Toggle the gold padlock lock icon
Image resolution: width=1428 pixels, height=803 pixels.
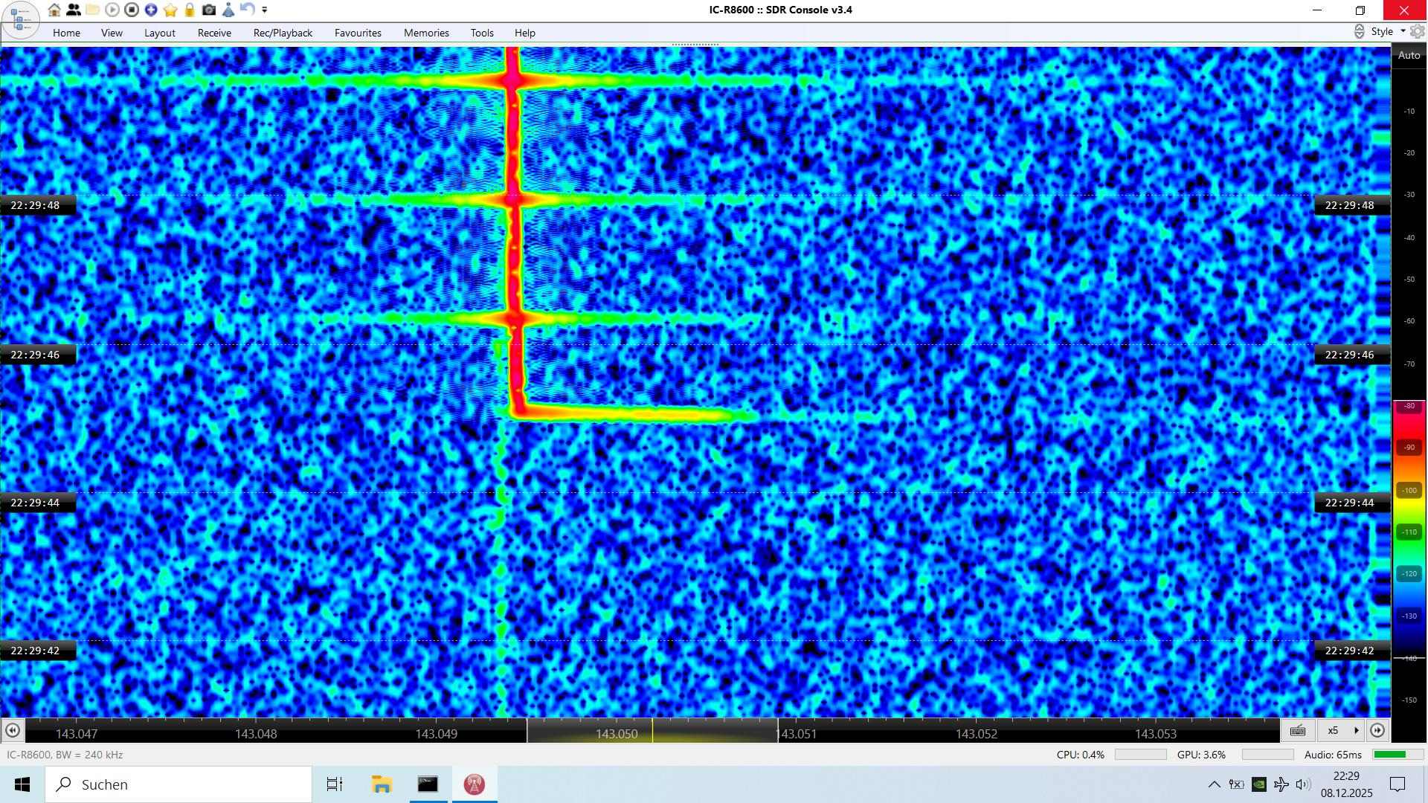tap(190, 10)
